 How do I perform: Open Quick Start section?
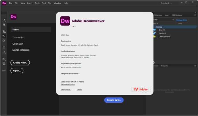click(18, 44)
